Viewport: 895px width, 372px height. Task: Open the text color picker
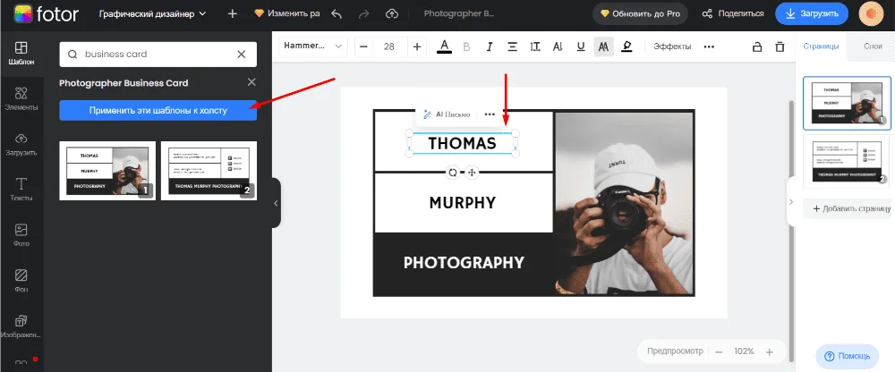[444, 46]
